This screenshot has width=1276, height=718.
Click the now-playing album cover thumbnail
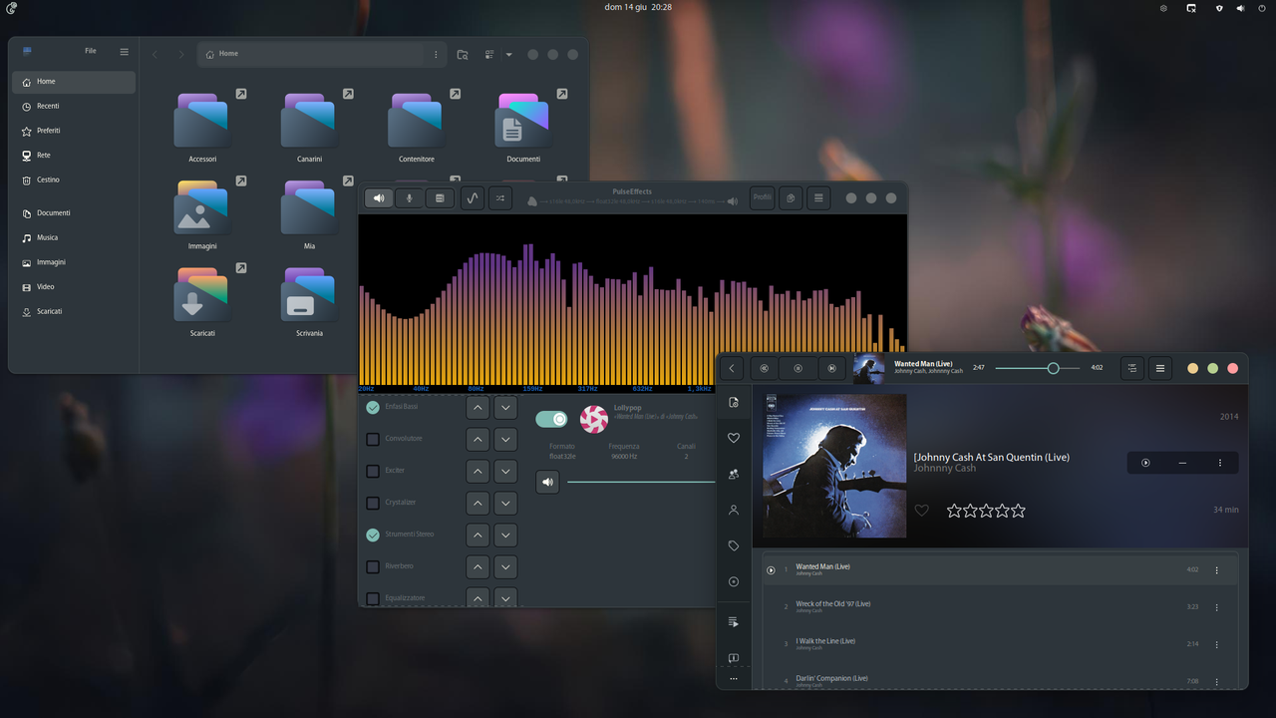tap(868, 368)
